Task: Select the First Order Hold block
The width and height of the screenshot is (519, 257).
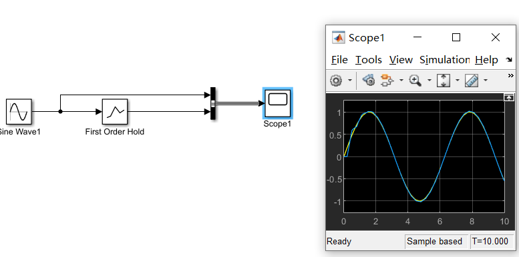Action: coord(114,111)
